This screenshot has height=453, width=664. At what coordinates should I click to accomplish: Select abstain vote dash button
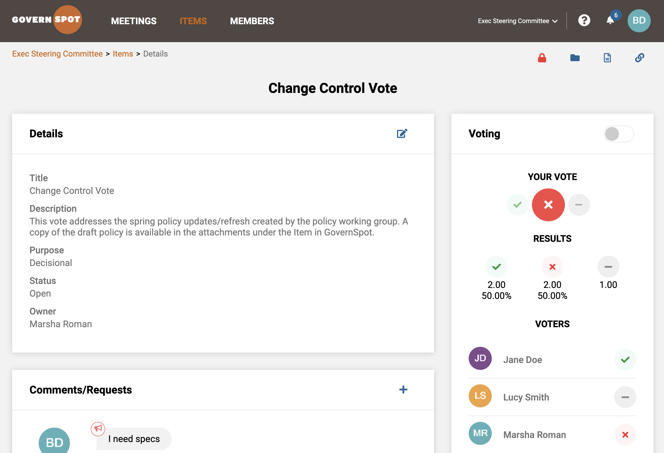click(579, 205)
